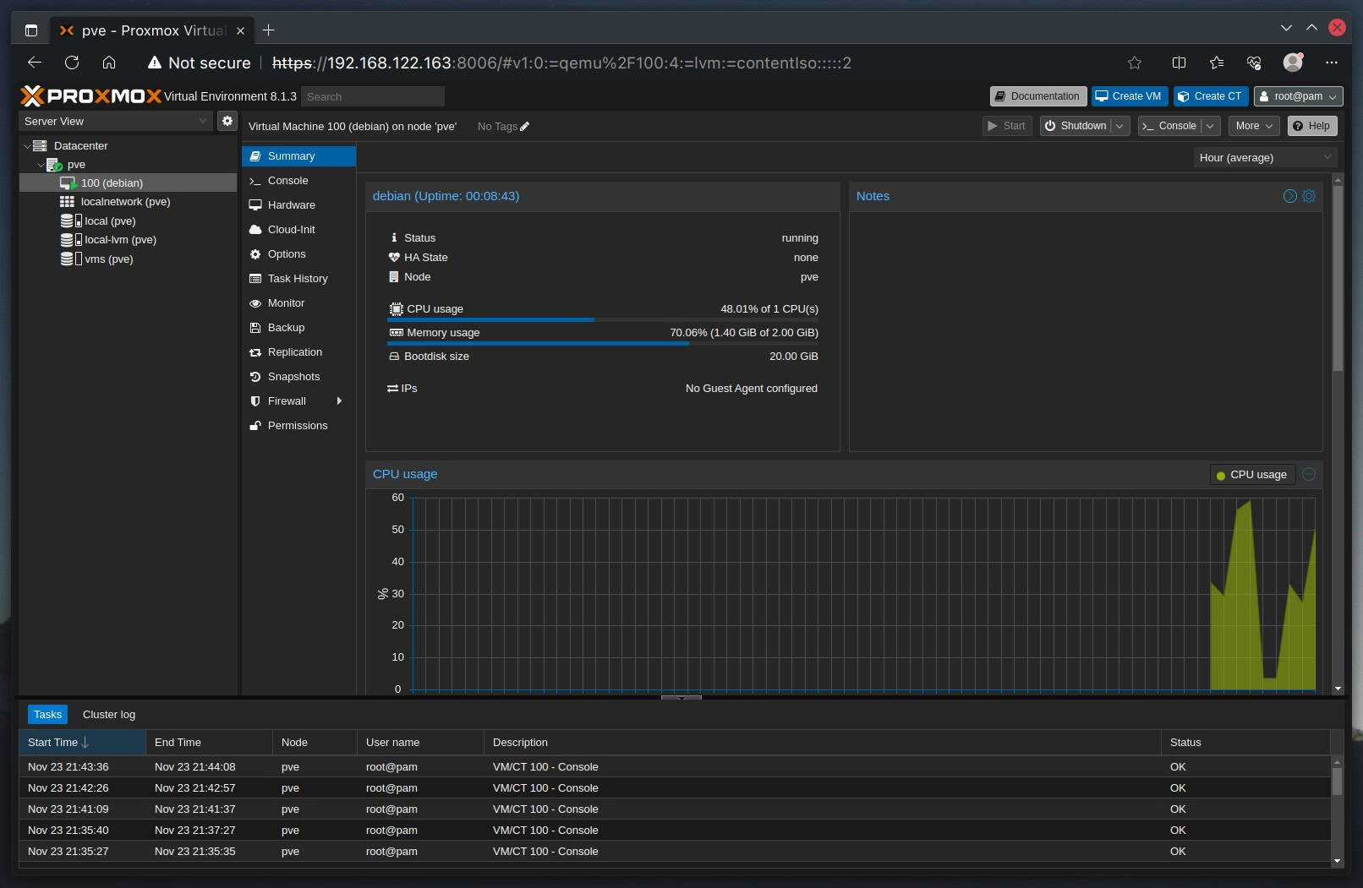The height and width of the screenshot is (888, 1363).
Task: Click vms (pve) storage icon
Action: 71,259
